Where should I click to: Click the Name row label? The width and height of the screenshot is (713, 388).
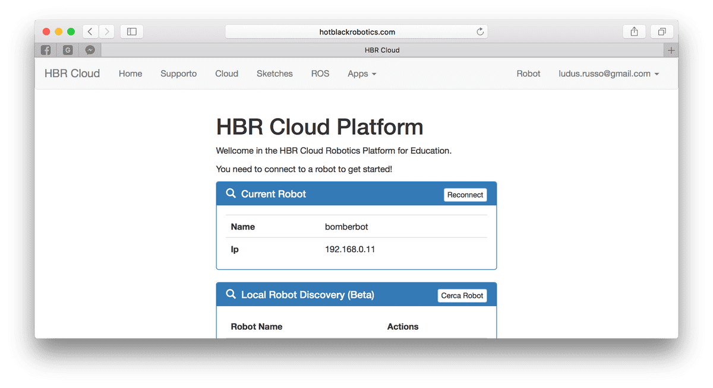point(243,227)
